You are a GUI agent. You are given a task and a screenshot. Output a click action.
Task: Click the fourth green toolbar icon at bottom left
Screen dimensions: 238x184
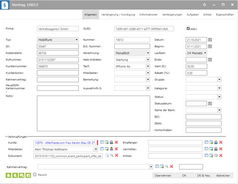point(28,175)
